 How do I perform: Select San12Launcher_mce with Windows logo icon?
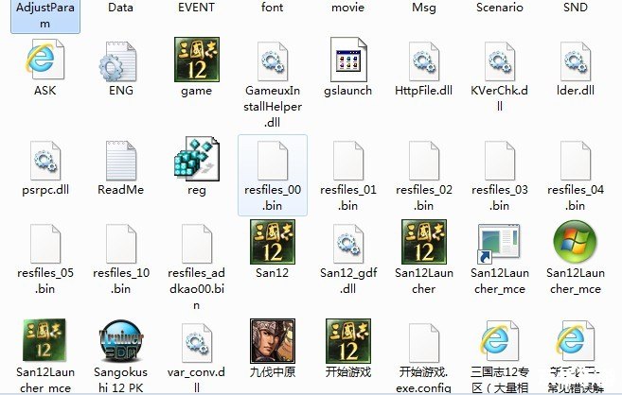click(576, 242)
